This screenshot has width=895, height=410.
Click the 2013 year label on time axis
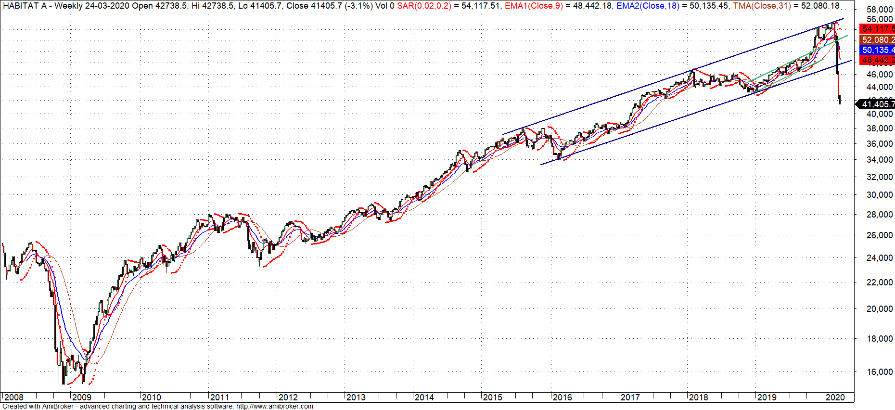click(356, 397)
